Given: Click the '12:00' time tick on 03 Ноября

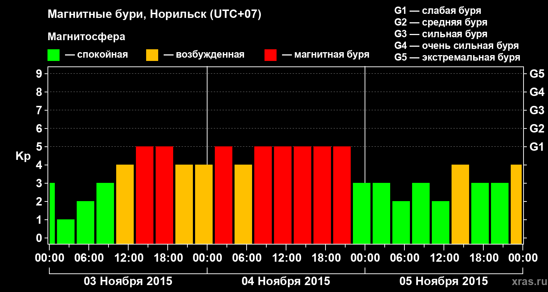Looking at the screenshot, I should click(x=128, y=258).
